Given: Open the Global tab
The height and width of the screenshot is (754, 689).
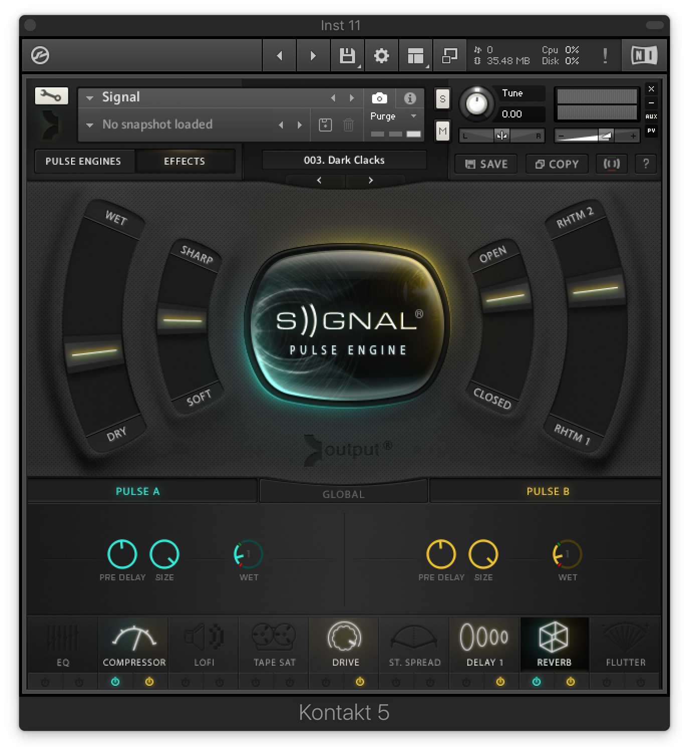Looking at the screenshot, I should (x=343, y=494).
